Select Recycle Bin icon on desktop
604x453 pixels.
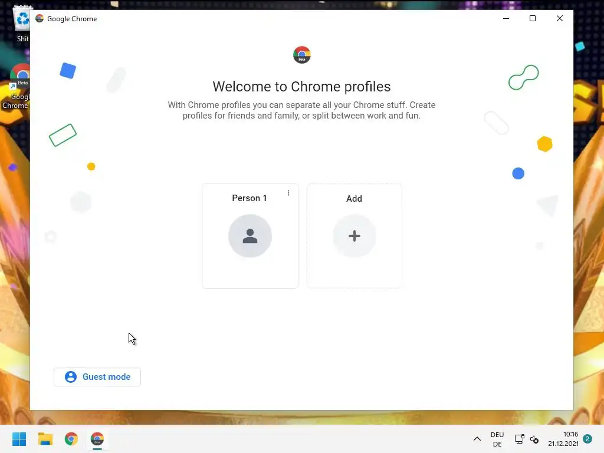[22, 24]
